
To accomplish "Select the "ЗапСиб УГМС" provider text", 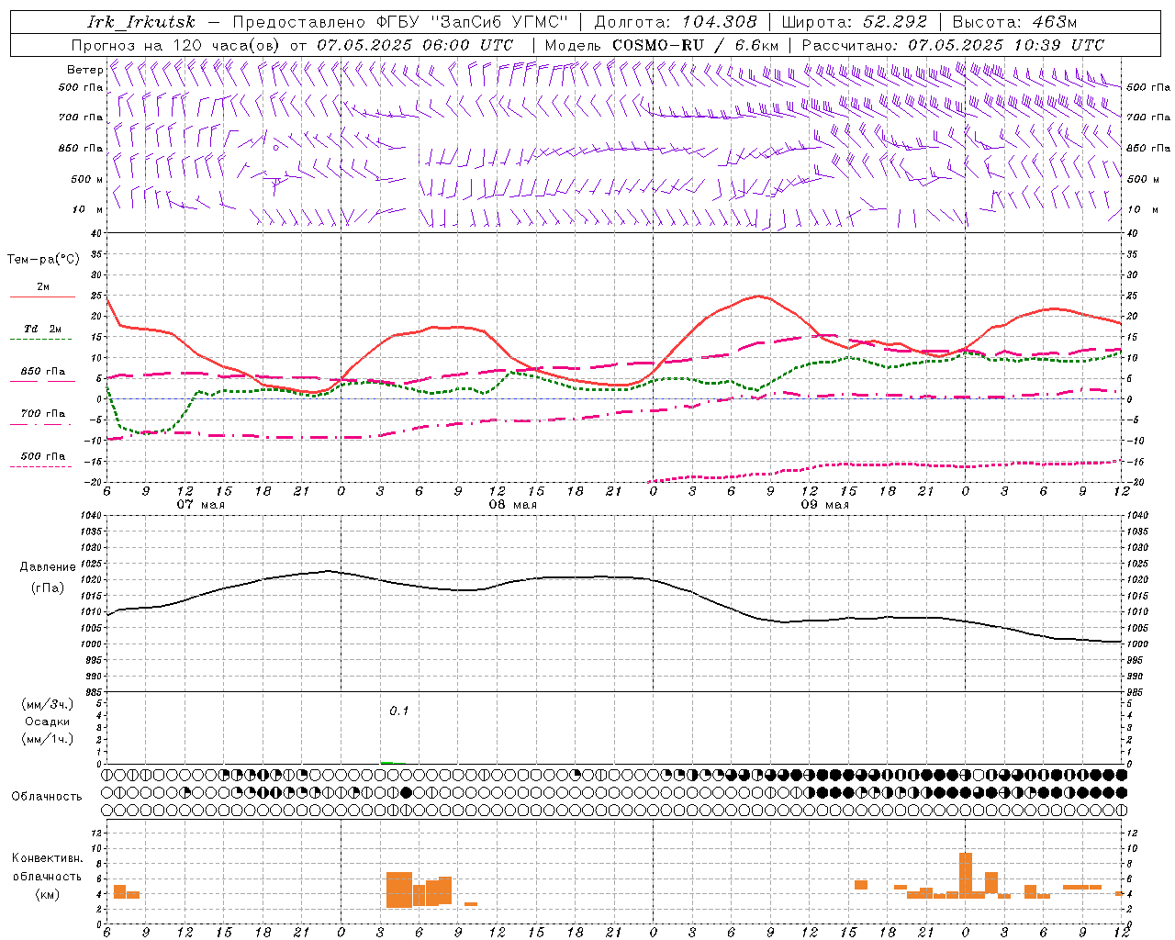I will tap(499, 22).
